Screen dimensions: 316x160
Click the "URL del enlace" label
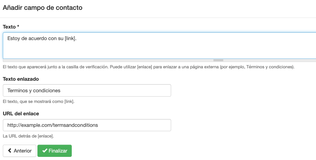coord(21,114)
